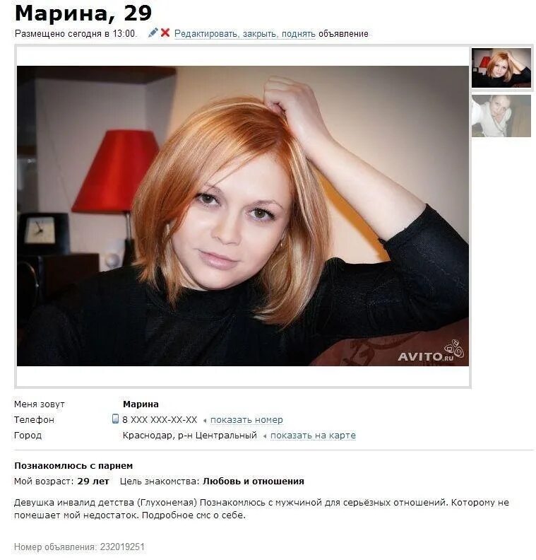The image size is (536, 560).
Task: Open the map with "показать на карте"
Action: (x=313, y=436)
